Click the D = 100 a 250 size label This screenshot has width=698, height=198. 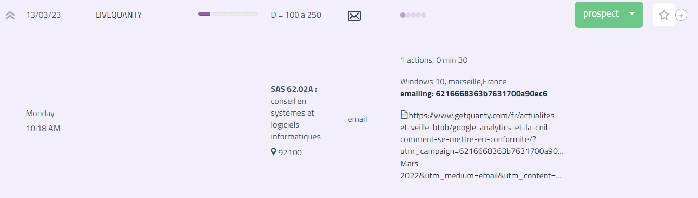pyautogui.click(x=296, y=15)
